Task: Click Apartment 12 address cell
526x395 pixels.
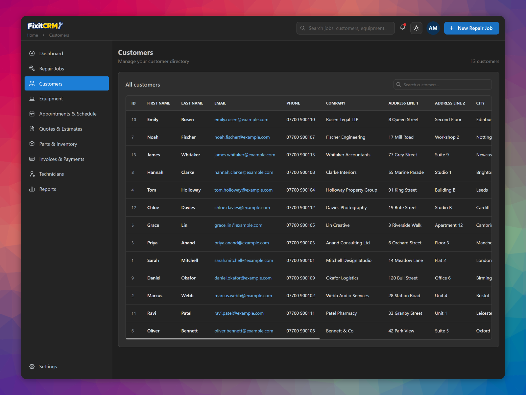Action: pyautogui.click(x=448, y=225)
